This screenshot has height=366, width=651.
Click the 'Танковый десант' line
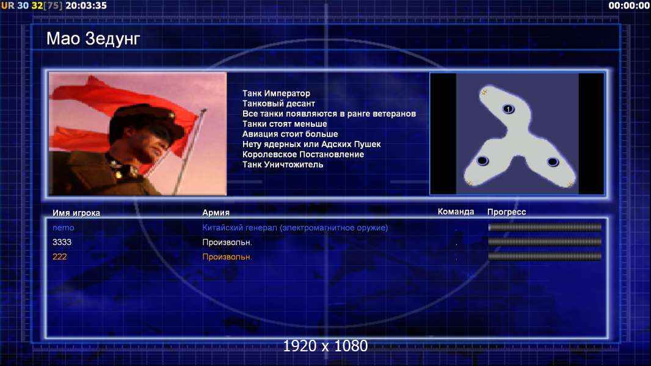(x=278, y=104)
